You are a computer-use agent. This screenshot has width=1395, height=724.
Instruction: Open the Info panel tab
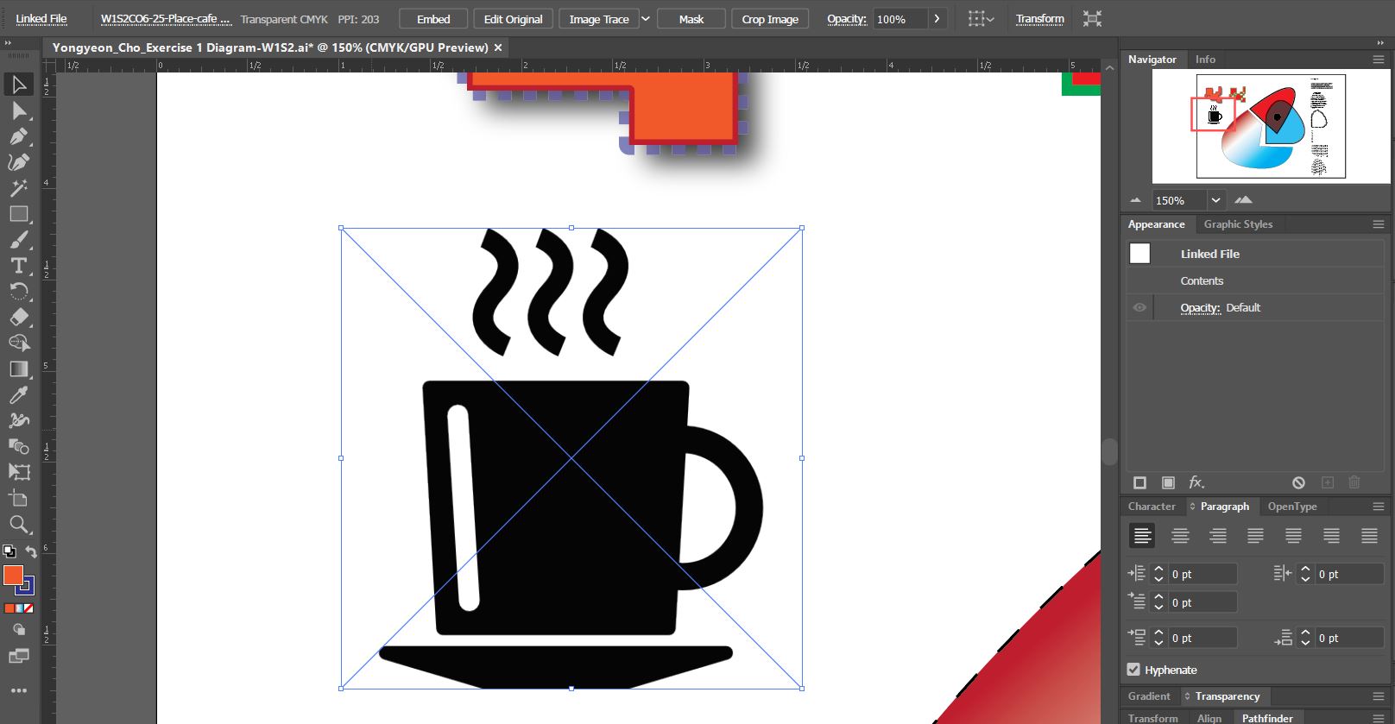click(1205, 60)
